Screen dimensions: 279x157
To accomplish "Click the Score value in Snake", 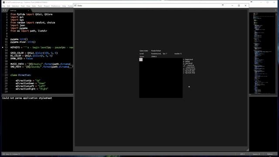I will pyautogui.click(x=154, y=57).
